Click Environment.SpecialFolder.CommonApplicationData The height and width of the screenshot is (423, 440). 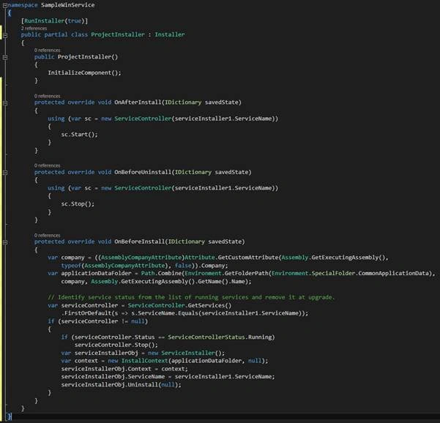pyautogui.click(x=351, y=273)
